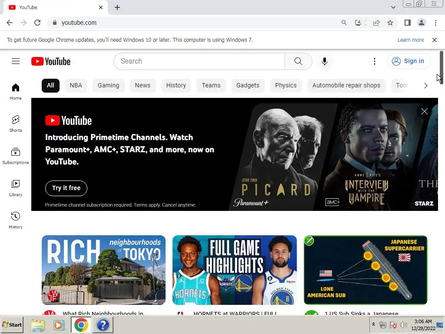Open a new Chrome tab
This screenshot has width=445, height=334.
117,8
